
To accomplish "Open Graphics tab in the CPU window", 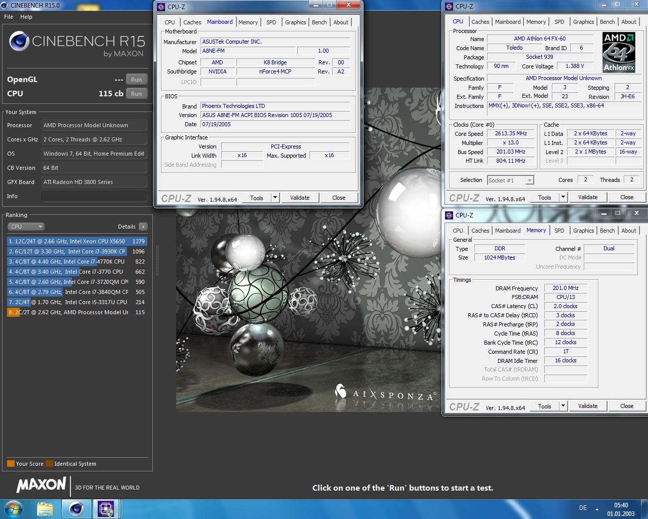I will click(x=583, y=22).
